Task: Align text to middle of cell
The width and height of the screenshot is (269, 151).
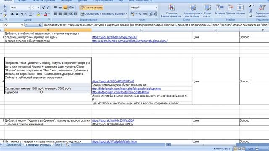Action: pos(60,8)
